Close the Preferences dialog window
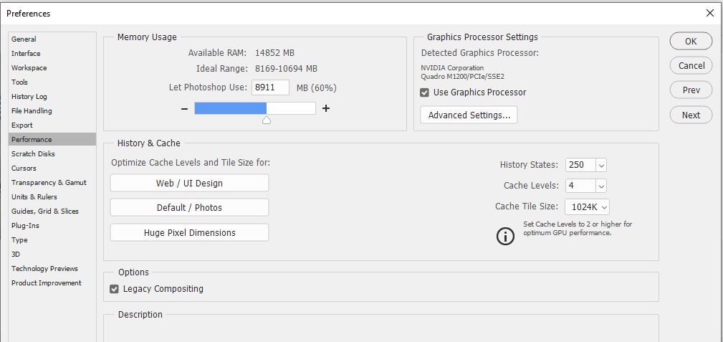 [709, 13]
